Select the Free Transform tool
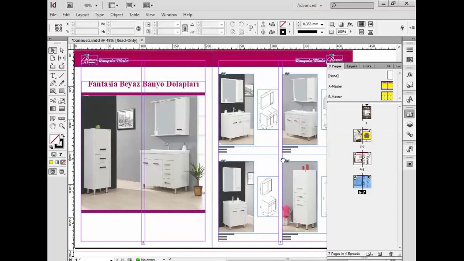The image size is (464, 261). tap(62, 101)
